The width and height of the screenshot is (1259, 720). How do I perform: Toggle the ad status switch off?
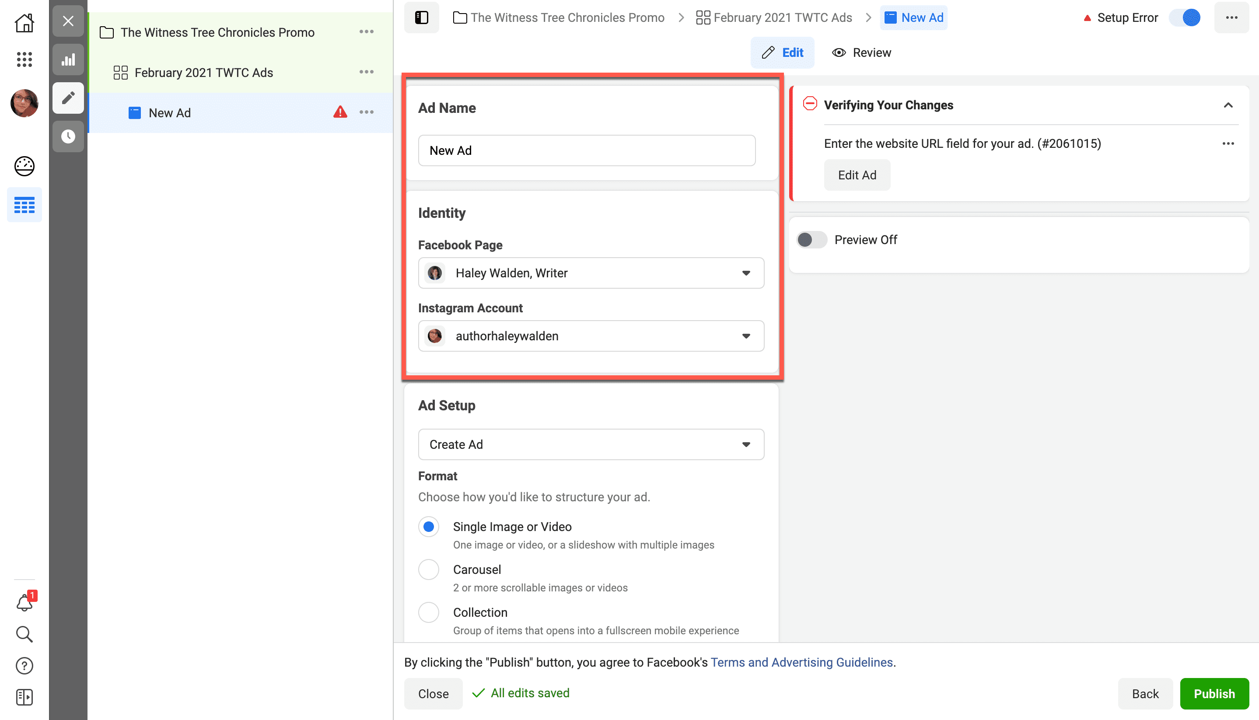pyautogui.click(x=1186, y=18)
